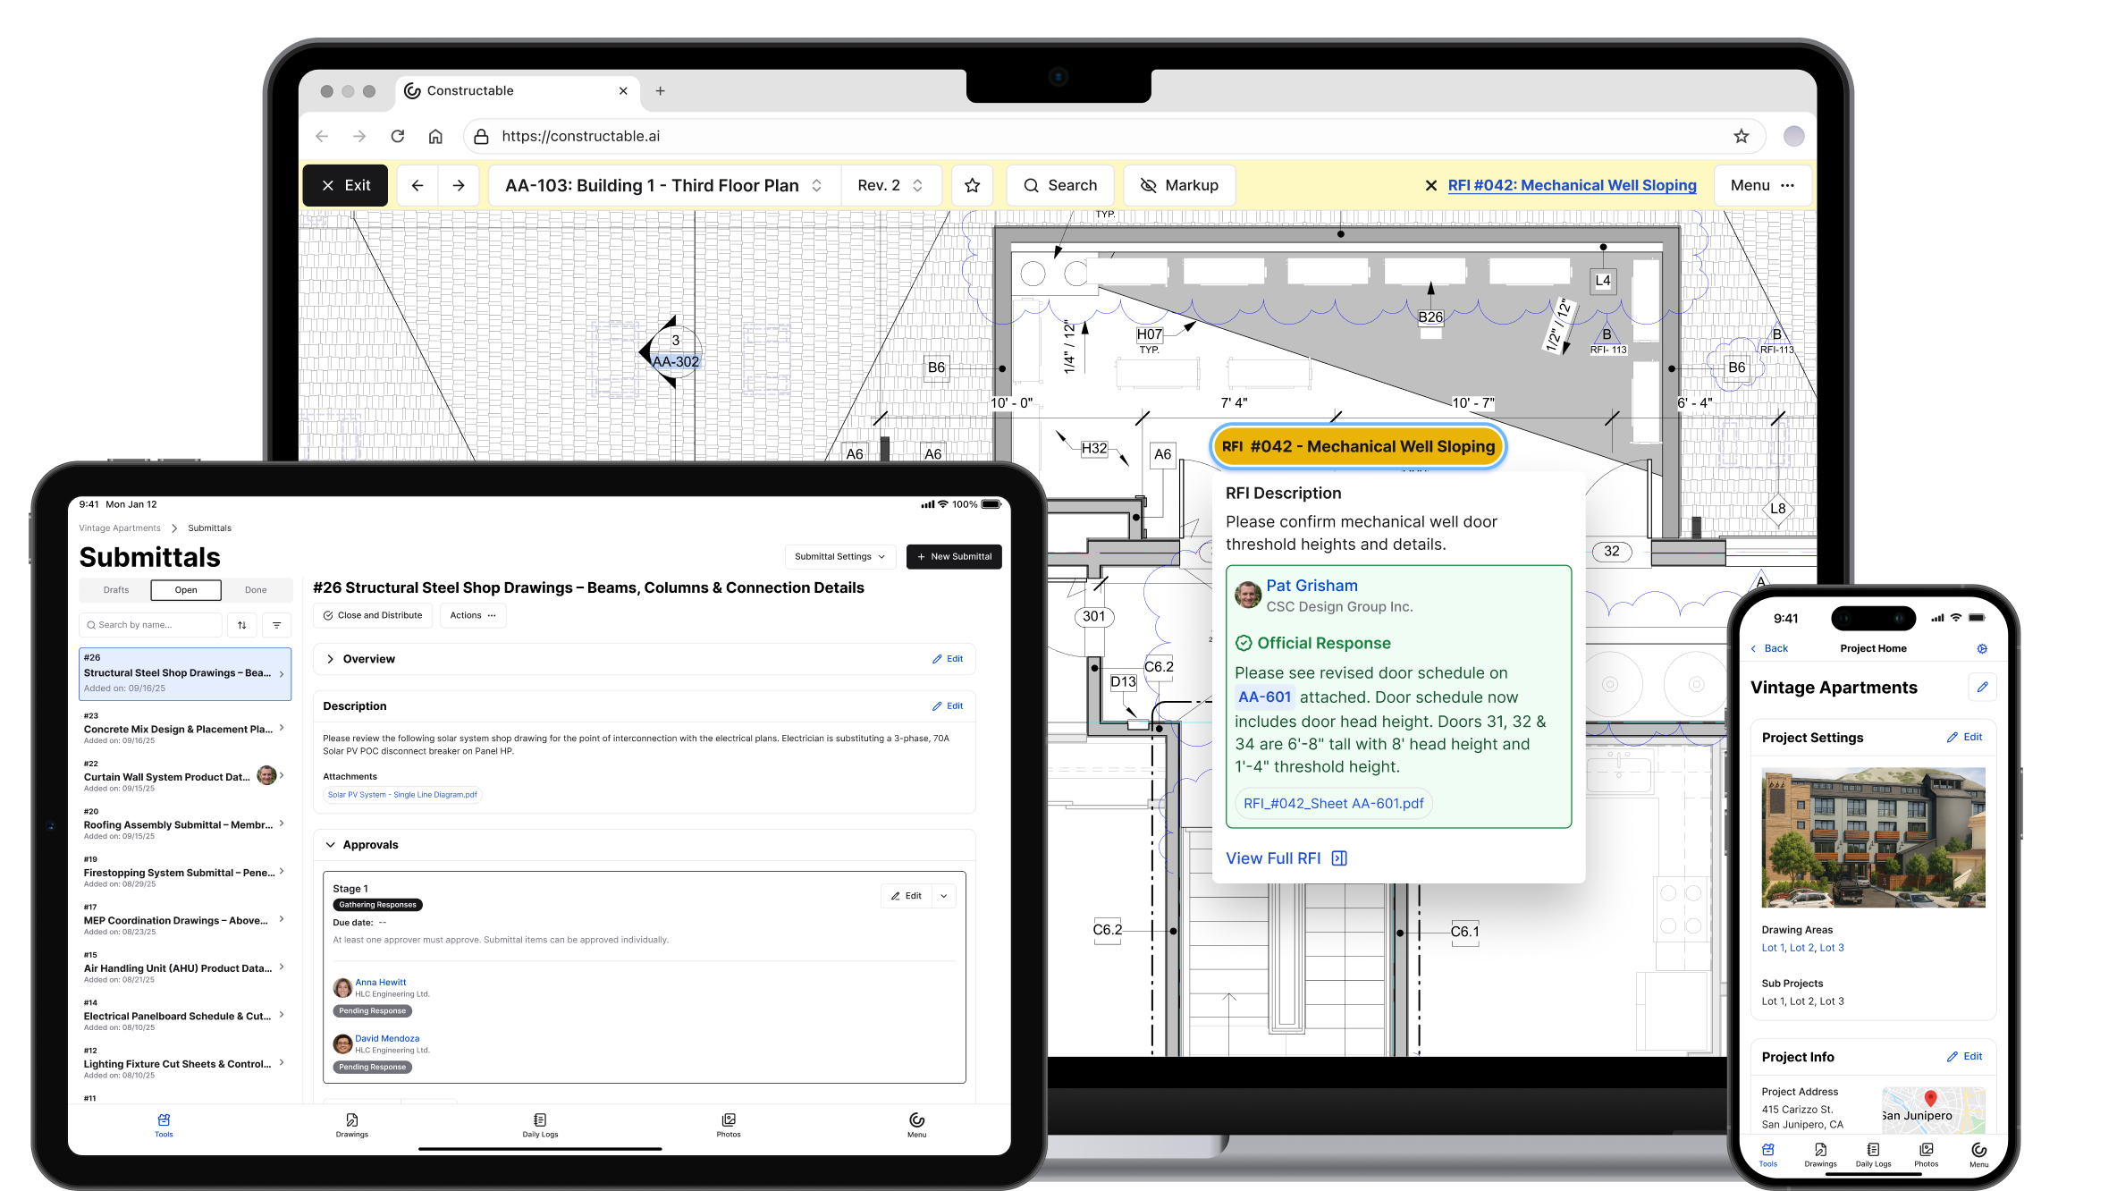Open the Submittal Settings dropdown
The width and height of the screenshot is (2117, 1191).
tap(839, 556)
